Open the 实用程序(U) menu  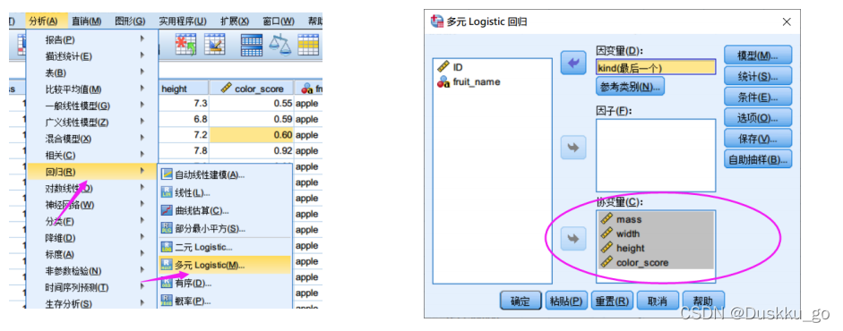[183, 21]
